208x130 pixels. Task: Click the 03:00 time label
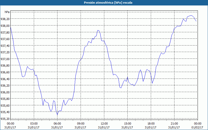pyautogui.click(x=34, y=124)
